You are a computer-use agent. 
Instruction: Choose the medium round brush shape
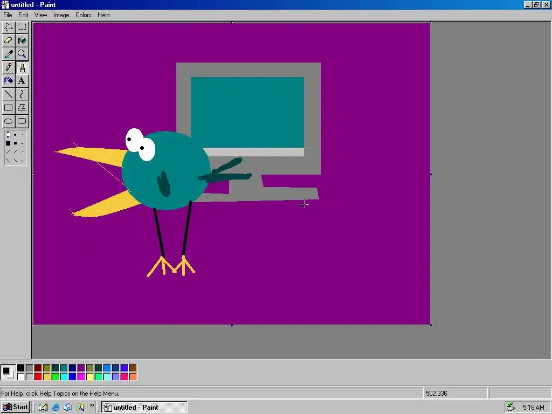pos(15,134)
